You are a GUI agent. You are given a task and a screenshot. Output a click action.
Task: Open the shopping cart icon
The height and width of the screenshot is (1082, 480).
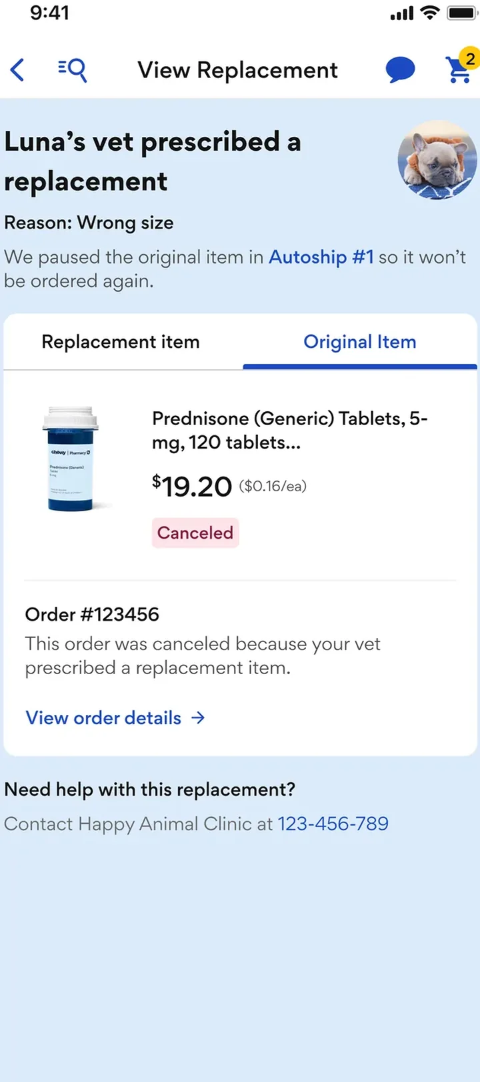(x=459, y=70)
